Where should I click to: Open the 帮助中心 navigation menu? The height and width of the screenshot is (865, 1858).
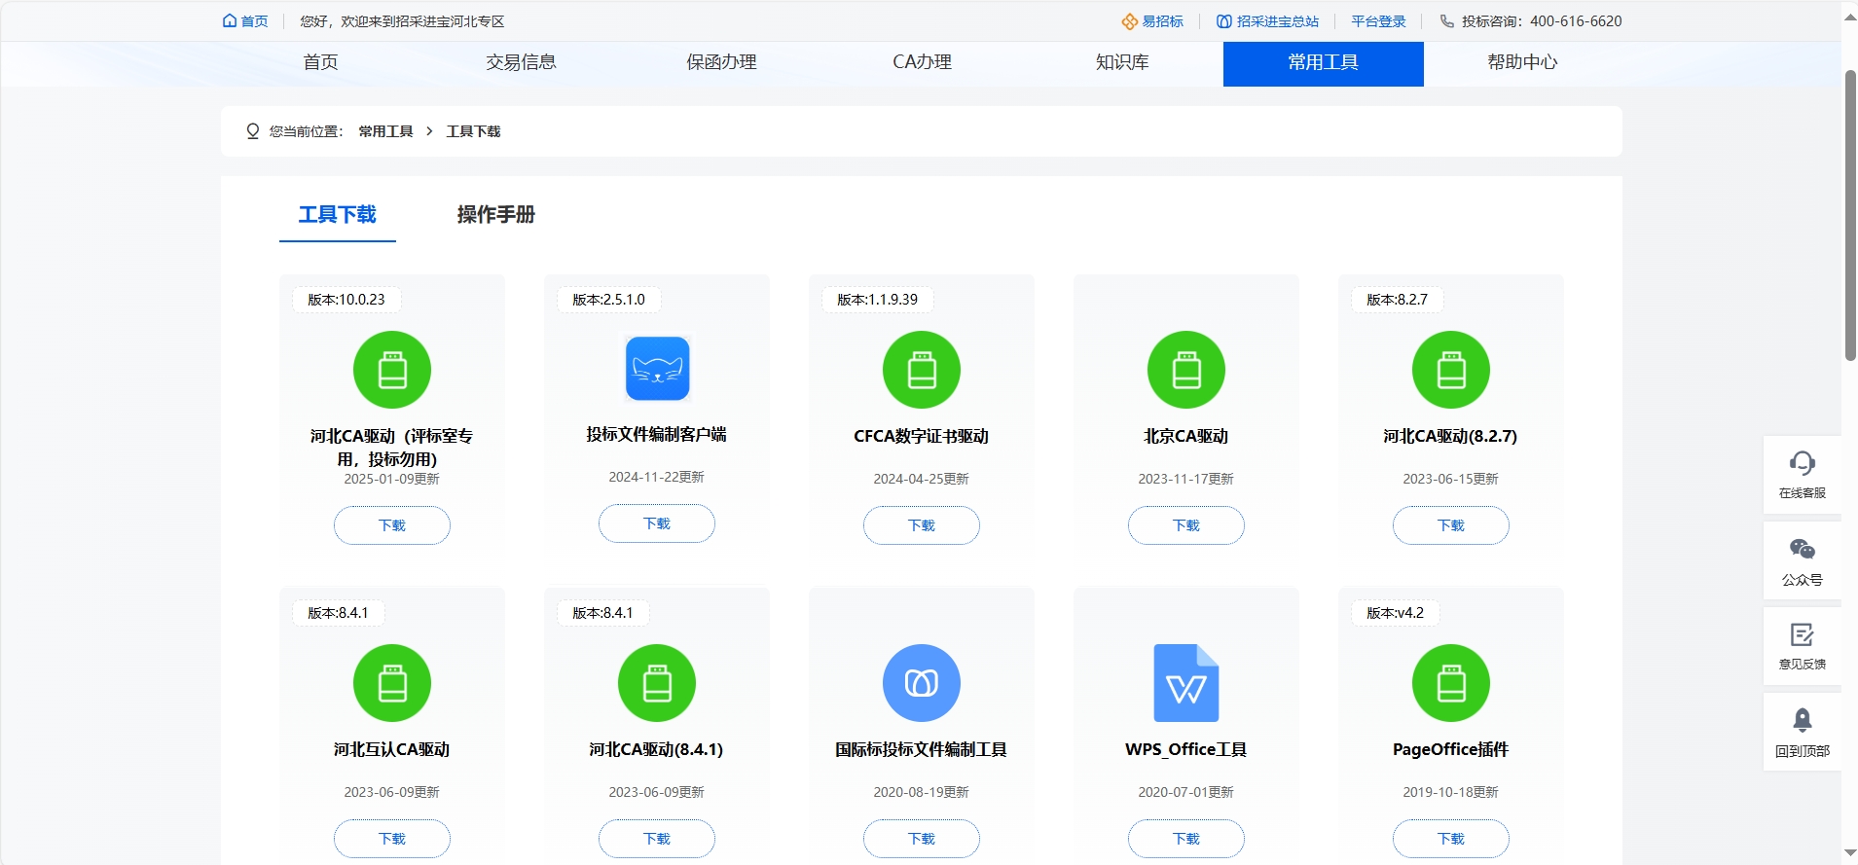click(x=1522, y=62)
